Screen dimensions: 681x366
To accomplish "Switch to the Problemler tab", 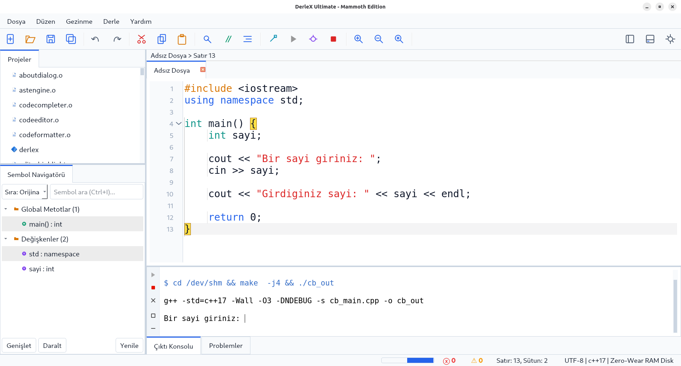I will coord(226,346).
